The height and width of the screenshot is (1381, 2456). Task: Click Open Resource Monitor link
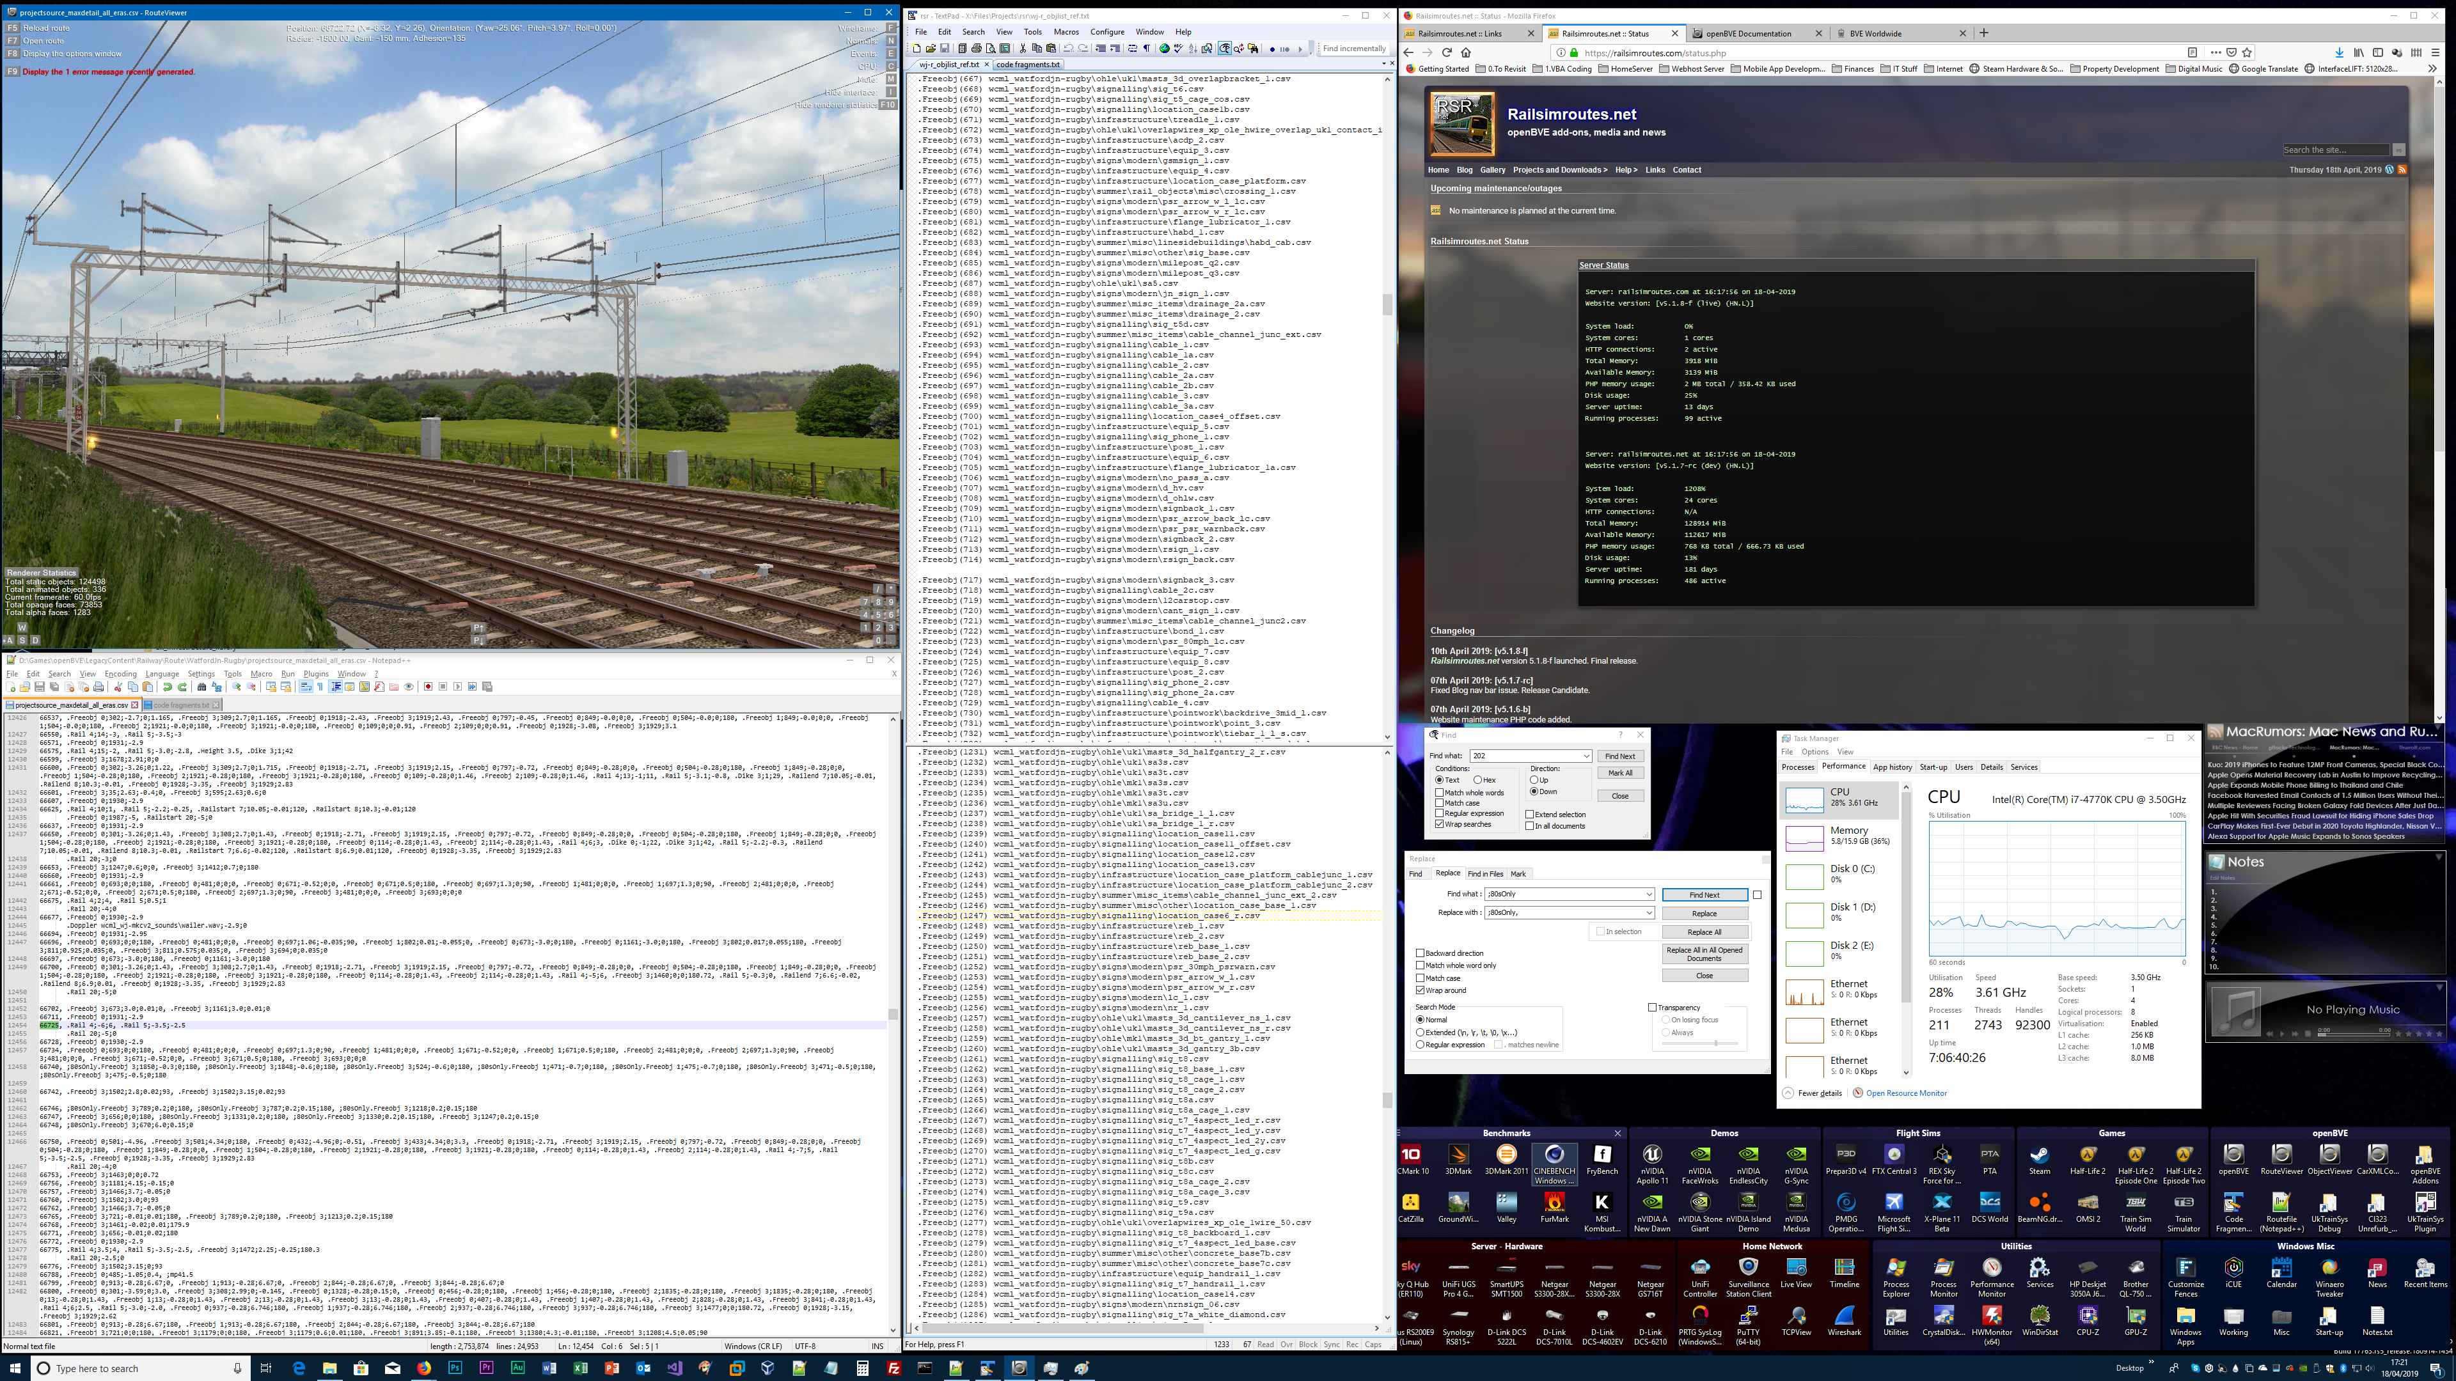[1906, 1093]
